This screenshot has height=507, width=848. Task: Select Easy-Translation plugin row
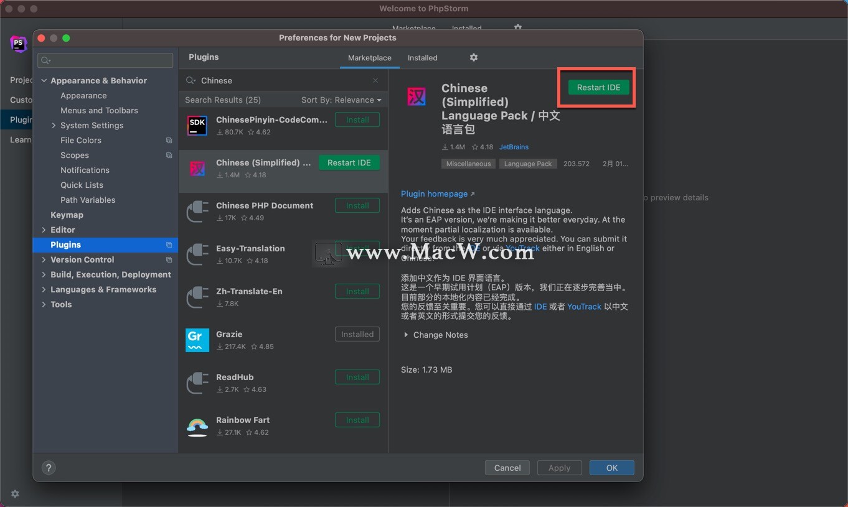pos(283,254)
